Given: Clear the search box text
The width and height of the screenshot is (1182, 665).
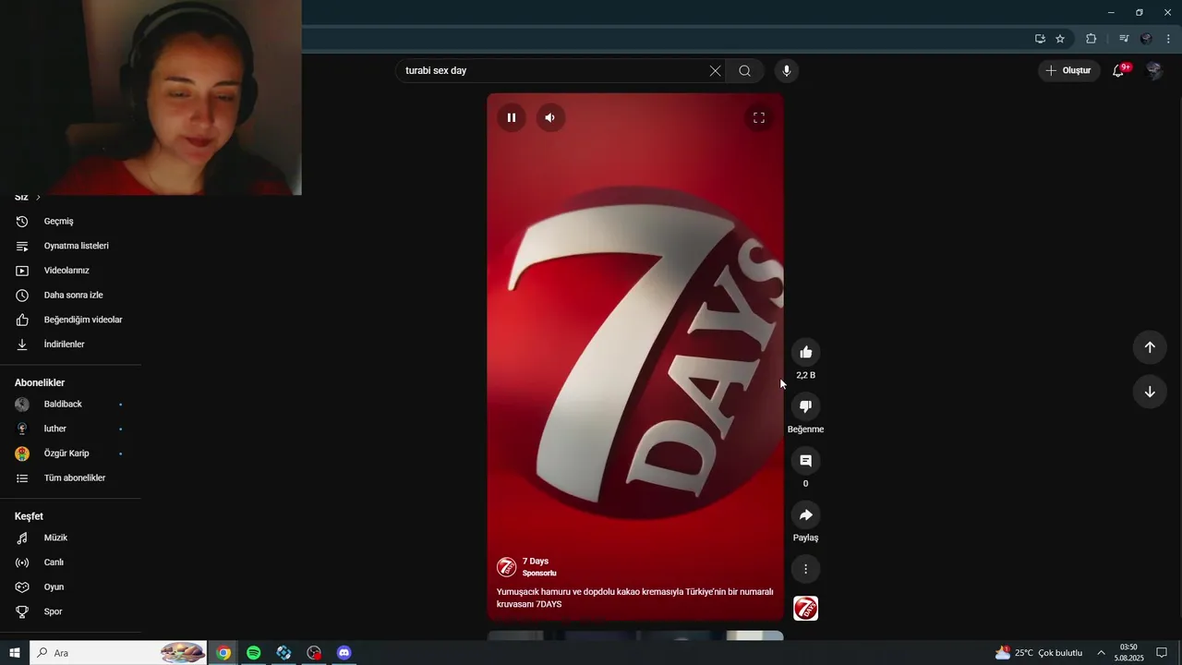Looking at the screenshot, I should click(x=715, y=71).
